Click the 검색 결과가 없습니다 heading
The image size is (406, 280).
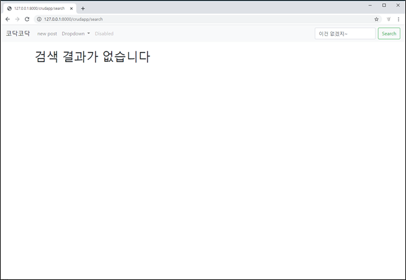92,56
